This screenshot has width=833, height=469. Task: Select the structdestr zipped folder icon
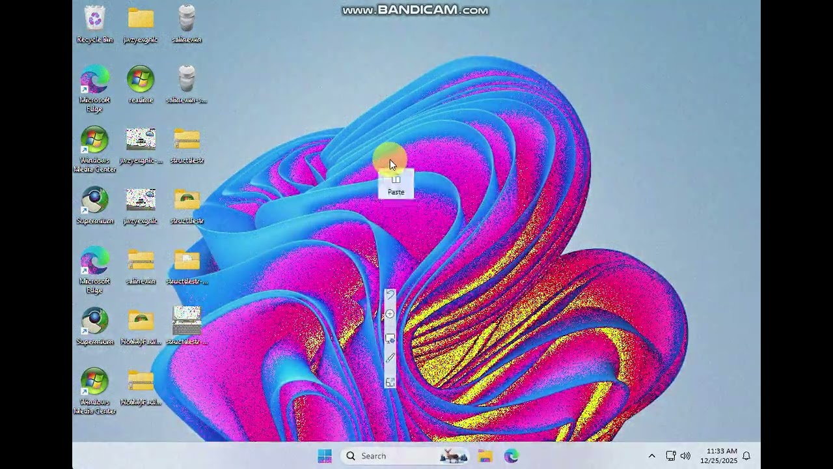point(187,146)
